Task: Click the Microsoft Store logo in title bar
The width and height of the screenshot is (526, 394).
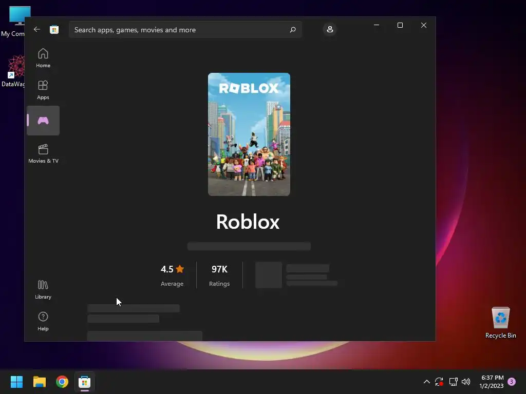Action: pyautogui.click(x=54, y=29)
